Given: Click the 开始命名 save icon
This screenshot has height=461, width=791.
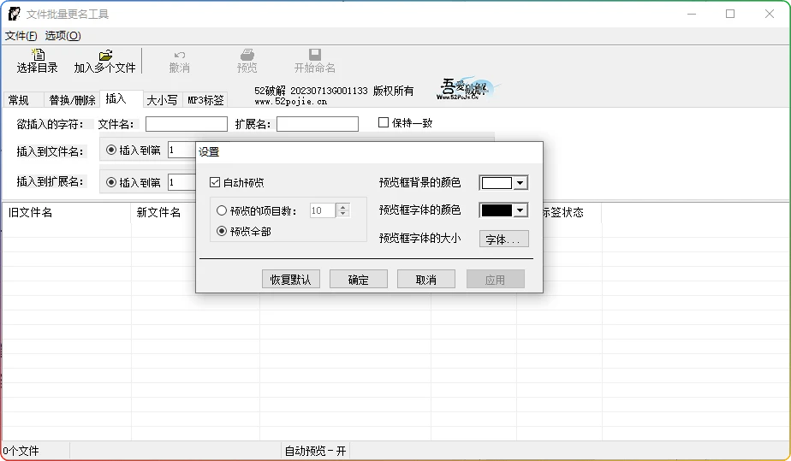Looking at the screenshot, I should 315,55.
